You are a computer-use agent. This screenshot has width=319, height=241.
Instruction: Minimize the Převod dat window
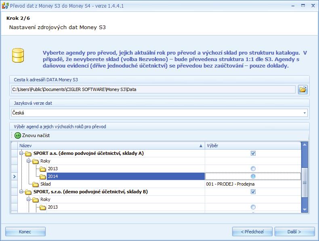pyautogui.click(x=293, y=6)
